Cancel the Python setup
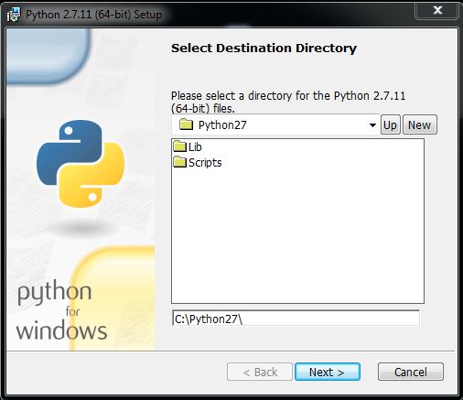 [x=411, y=372]
